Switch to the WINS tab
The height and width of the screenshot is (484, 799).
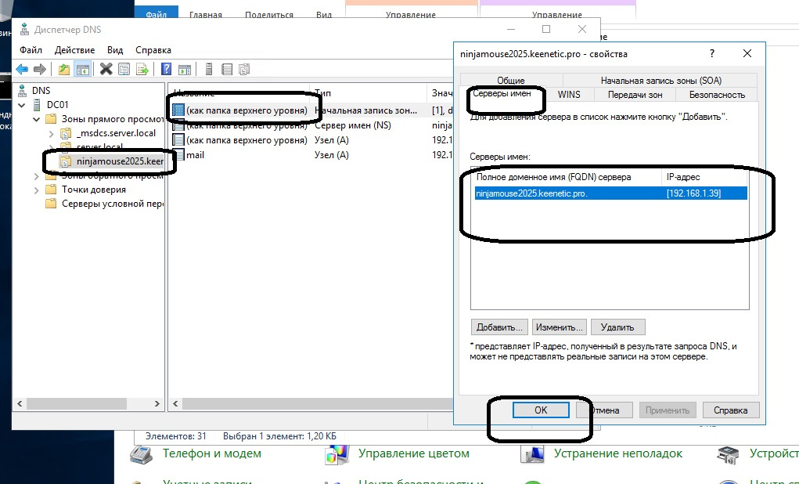569,94
